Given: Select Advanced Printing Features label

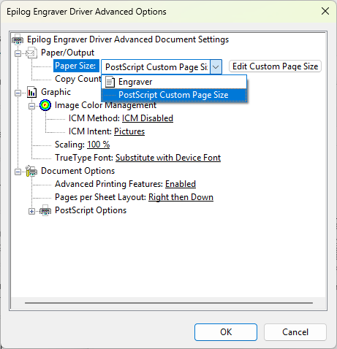Looking at the screenshot, I should coord(109,184).
